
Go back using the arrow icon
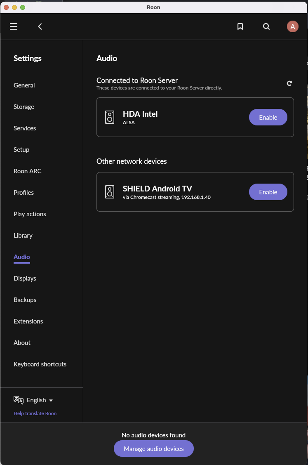click(x=40, y=26)
